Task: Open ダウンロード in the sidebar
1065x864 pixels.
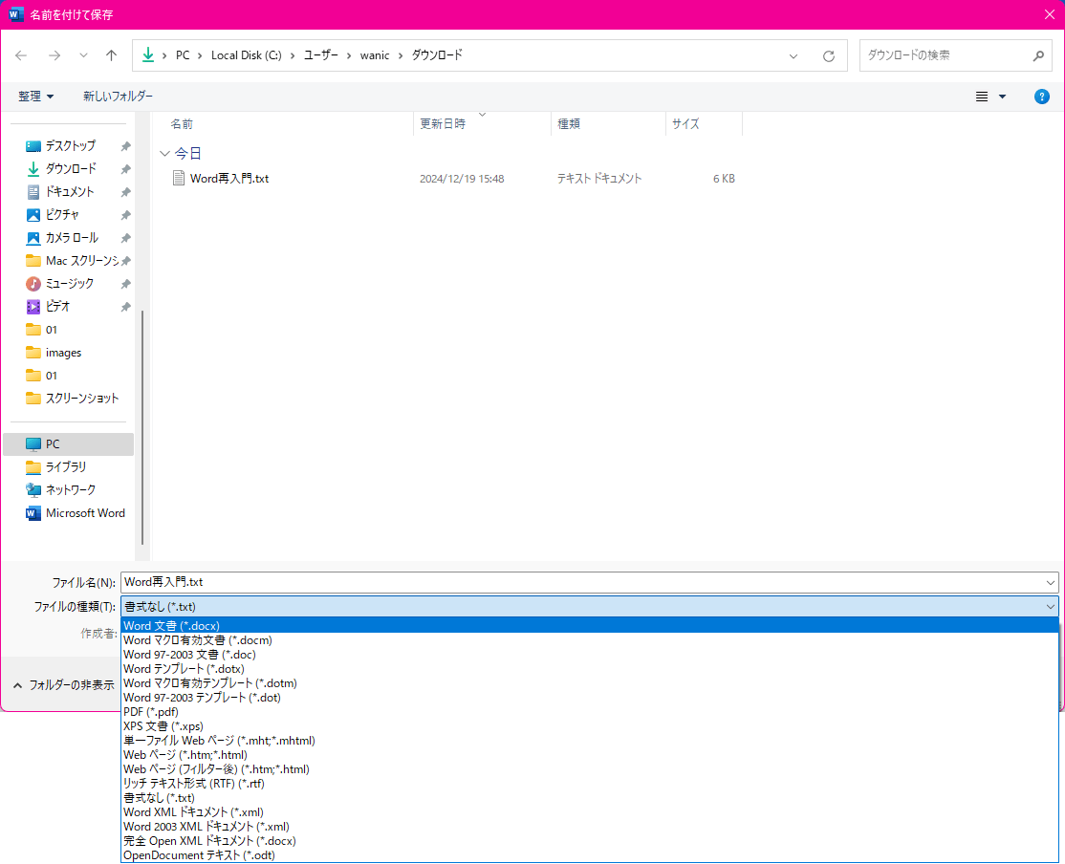Action: (x=71, y=168)
